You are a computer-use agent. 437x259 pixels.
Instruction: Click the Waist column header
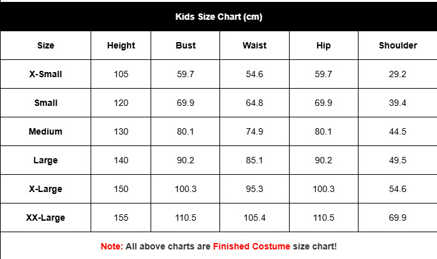(x=255, y=45)
